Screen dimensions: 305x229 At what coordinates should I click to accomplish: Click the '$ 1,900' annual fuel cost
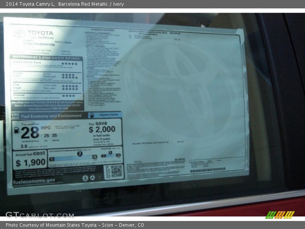(30, 163)
